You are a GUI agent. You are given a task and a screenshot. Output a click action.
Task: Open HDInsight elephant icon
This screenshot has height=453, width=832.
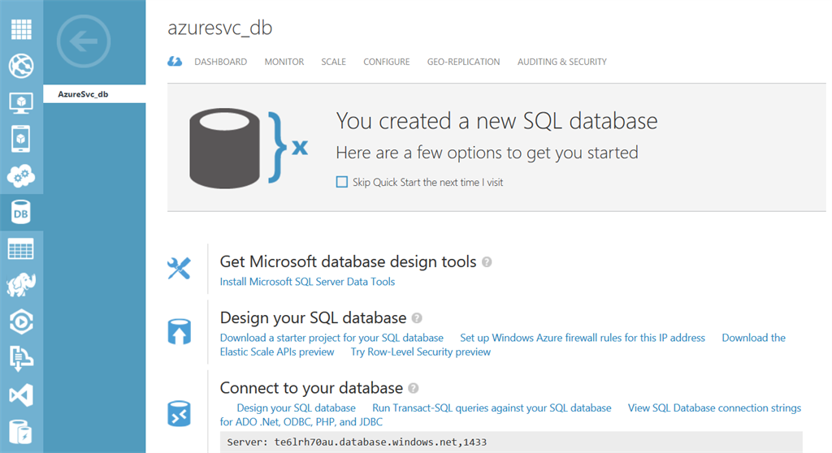tap(21, 285)
